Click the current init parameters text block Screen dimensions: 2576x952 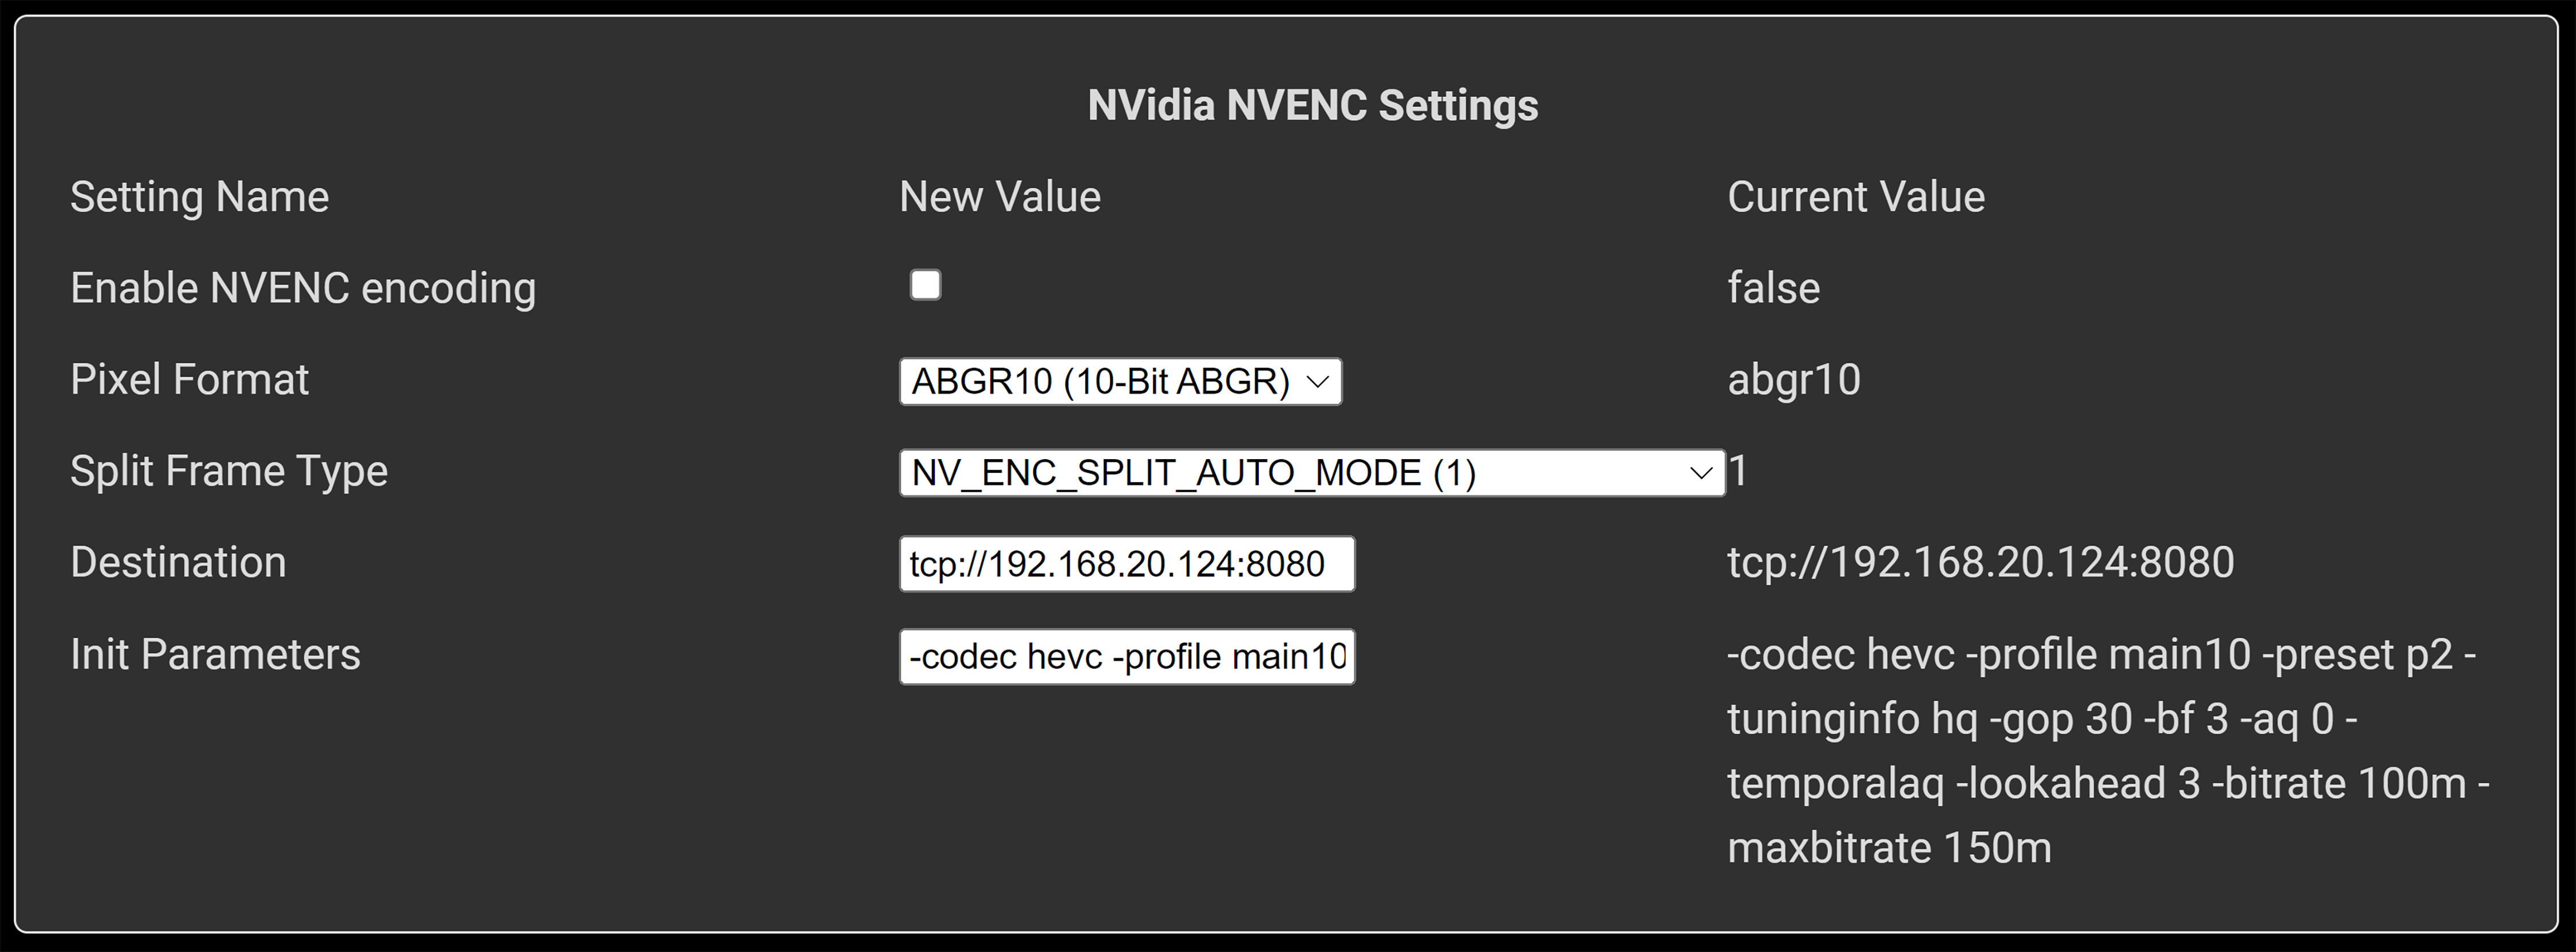pyautogui.click(x=2100, y=750)
